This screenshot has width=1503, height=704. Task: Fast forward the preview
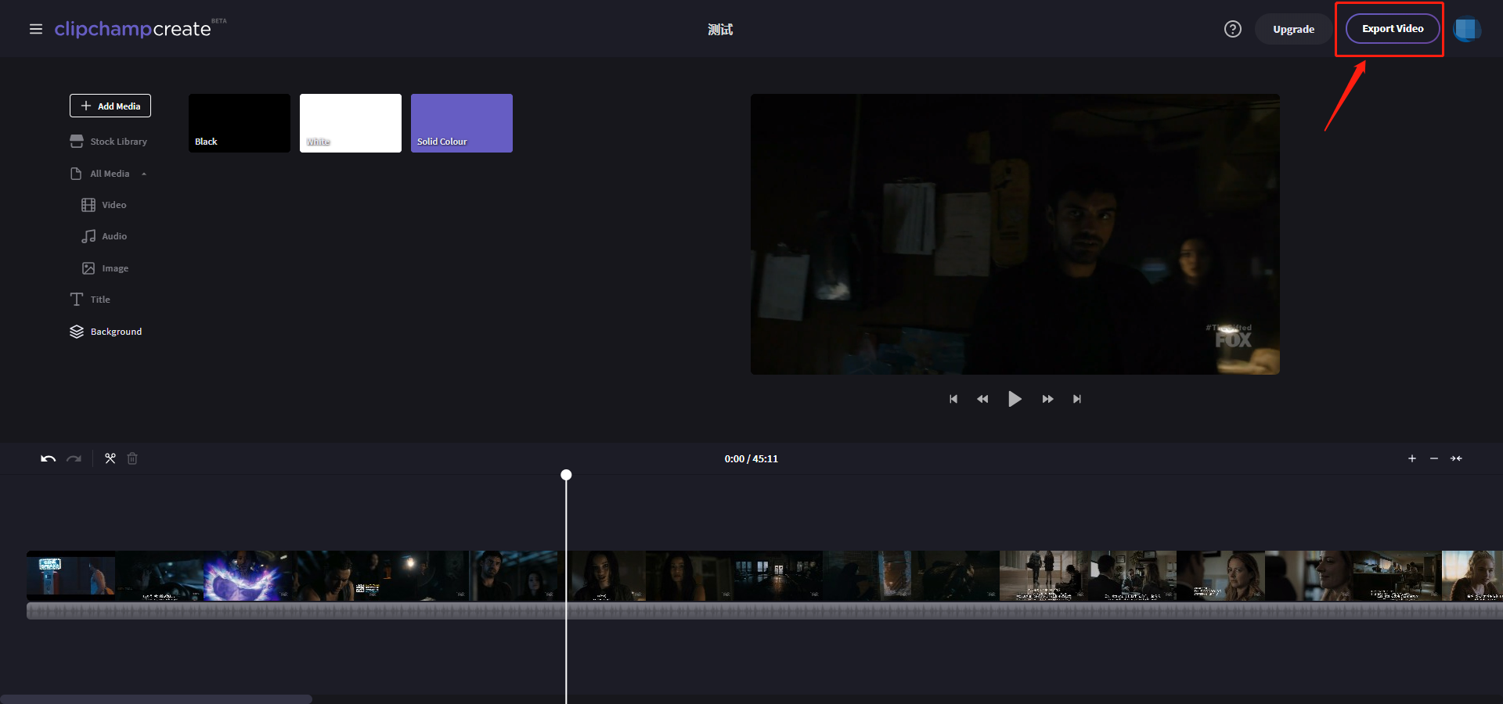coord(1047,399)
